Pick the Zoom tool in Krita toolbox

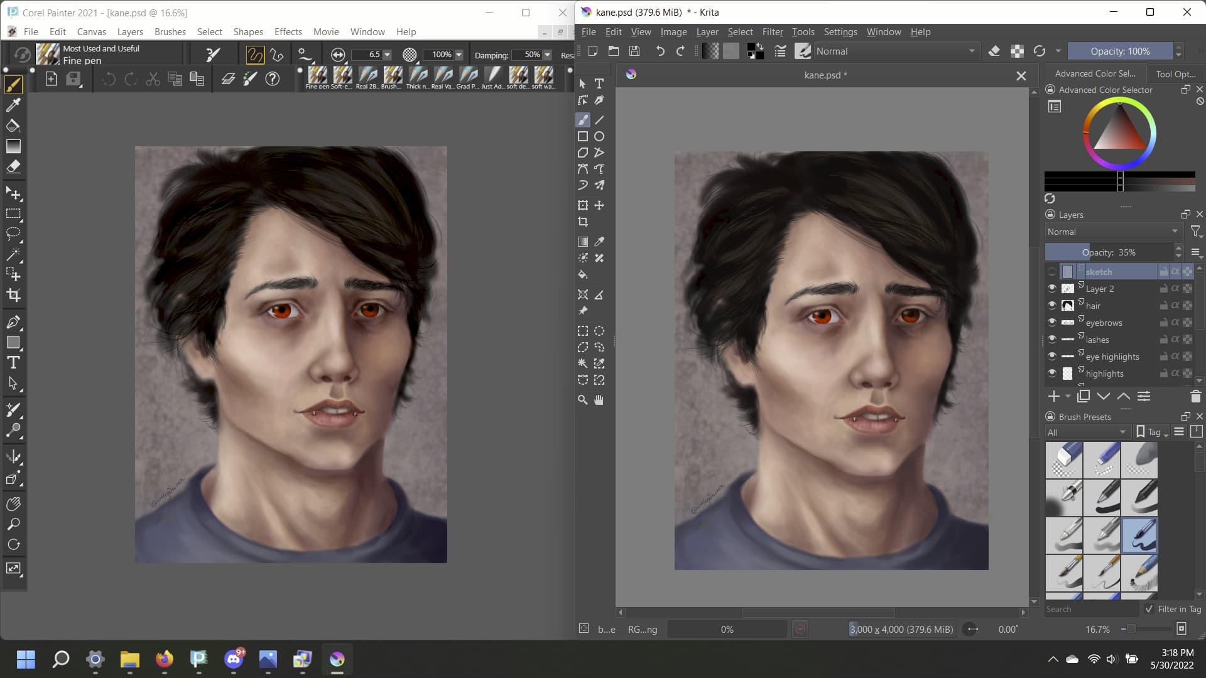[x=583, y=400]
